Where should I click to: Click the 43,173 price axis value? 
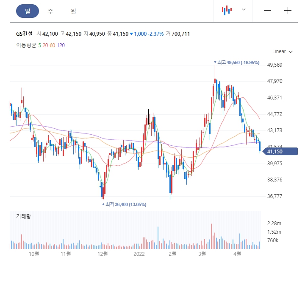274,130
